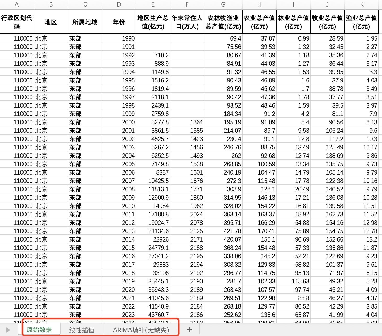The image size is (382, 336).
Task: Click the year cell 1990
Action: tap(119, 38)
